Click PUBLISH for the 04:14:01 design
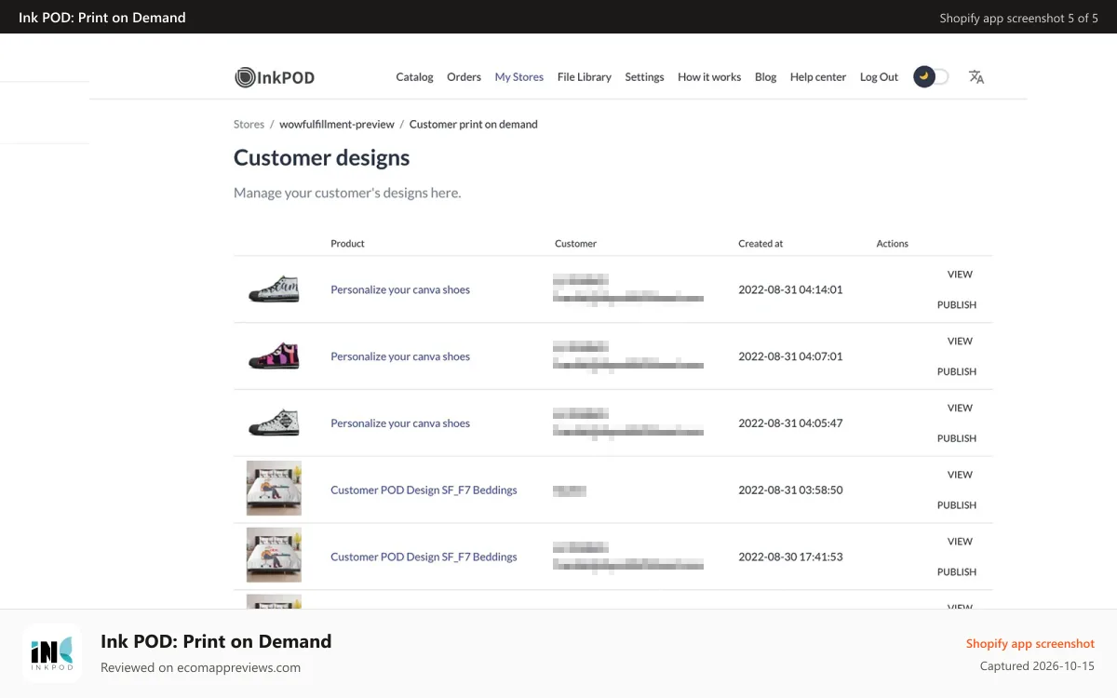This screenshot has width=1117, height=698. (x=957, y=305)
